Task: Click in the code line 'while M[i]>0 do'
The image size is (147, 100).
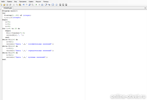Action: [x=10, y=39]
